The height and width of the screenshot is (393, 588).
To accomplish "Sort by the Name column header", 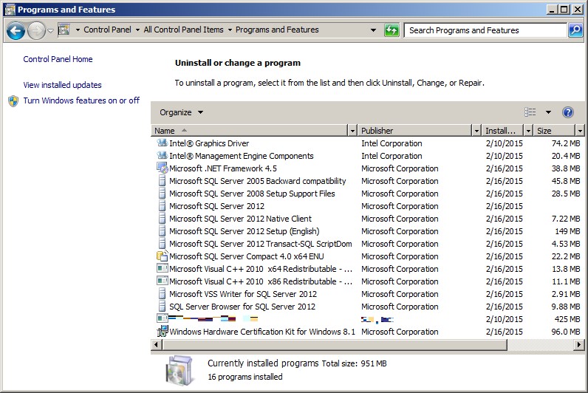I will tap(250, 131).
